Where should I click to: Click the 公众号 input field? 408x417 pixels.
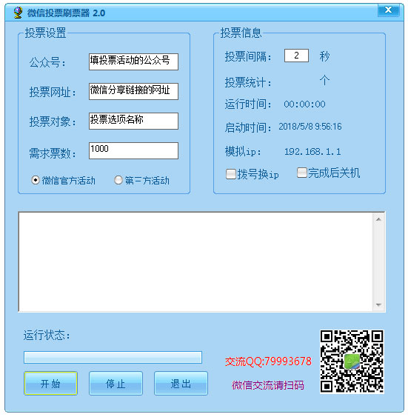[x=133, y=61]
